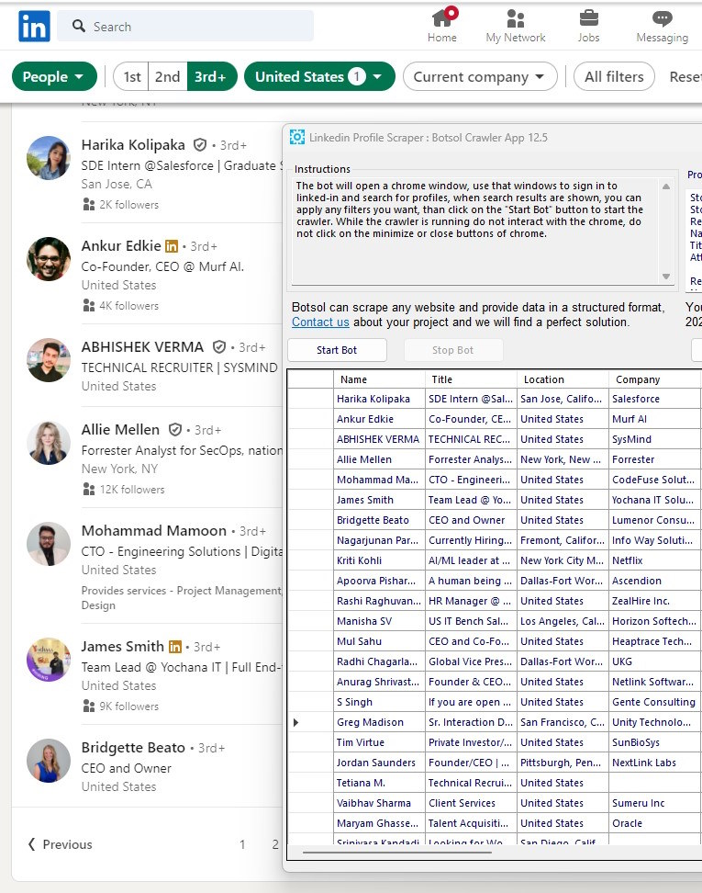Open James Smith's profile photo

click(x=49, y=660)
